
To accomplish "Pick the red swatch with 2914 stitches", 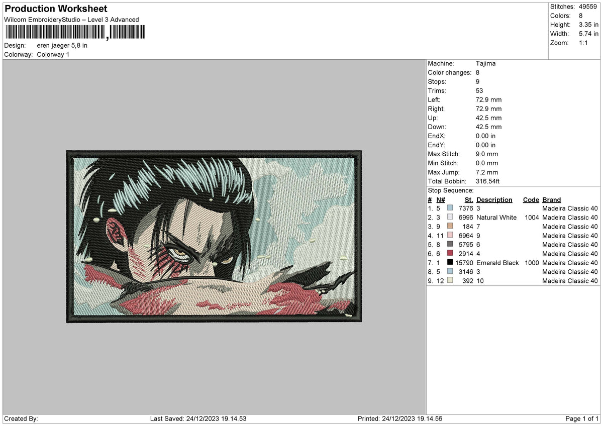I will [450, 253].
